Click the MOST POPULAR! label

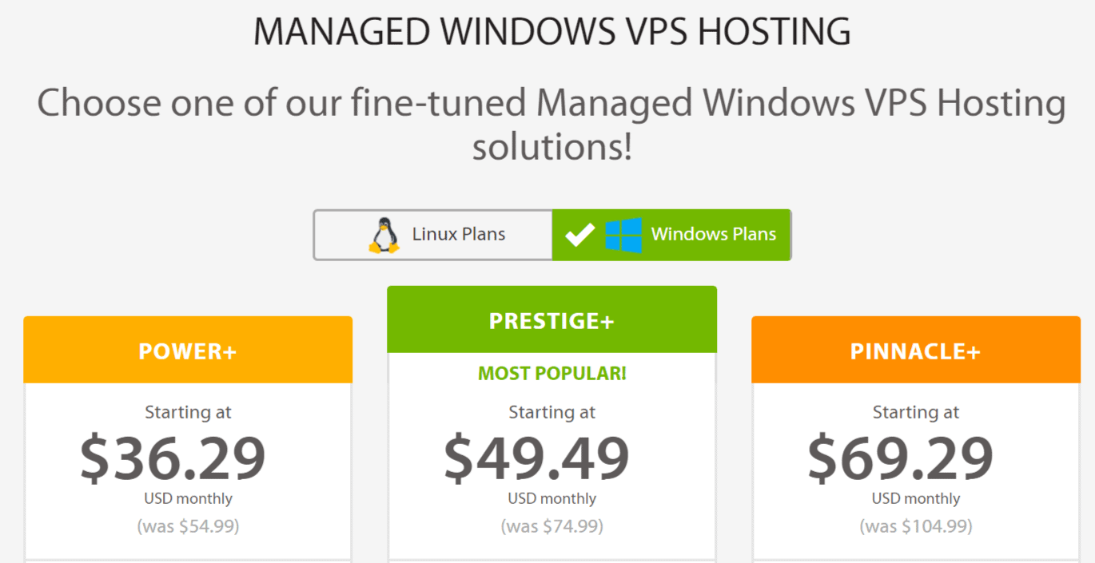(551, 372)
